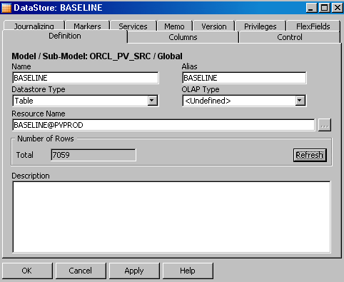Viewport: 344px width, 282px height.
Task: Close the DataStore BASELINE window
Action: click(338, 8)
